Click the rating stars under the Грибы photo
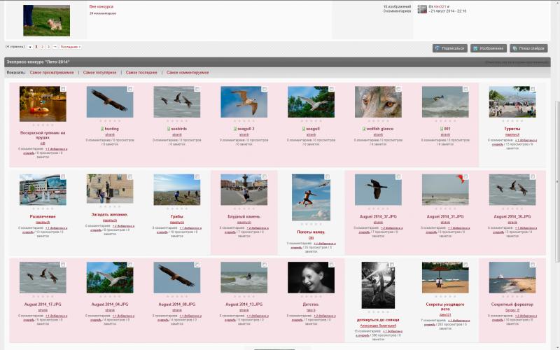The image size is (560, 350). pos(177,209)
